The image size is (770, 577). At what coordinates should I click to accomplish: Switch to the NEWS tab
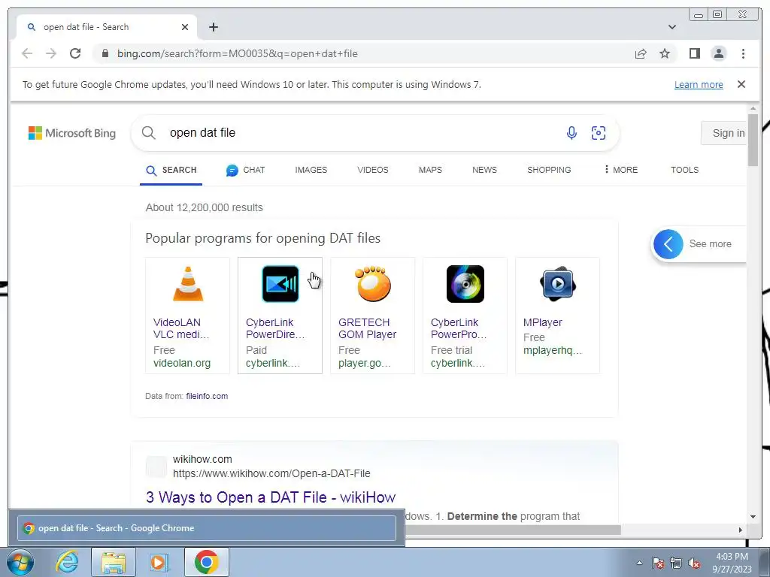point(484,170)
